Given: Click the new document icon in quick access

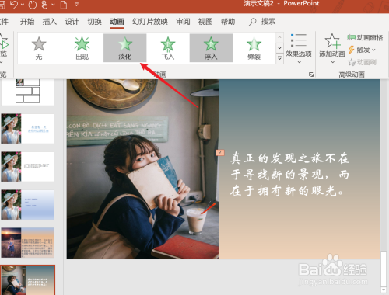Looking at the screenshot, I should point(64,5).
